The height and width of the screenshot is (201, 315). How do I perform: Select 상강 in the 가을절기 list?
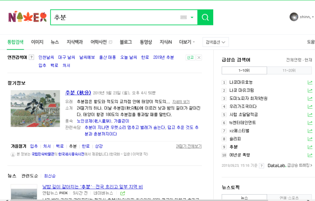[x=99, y=146]
